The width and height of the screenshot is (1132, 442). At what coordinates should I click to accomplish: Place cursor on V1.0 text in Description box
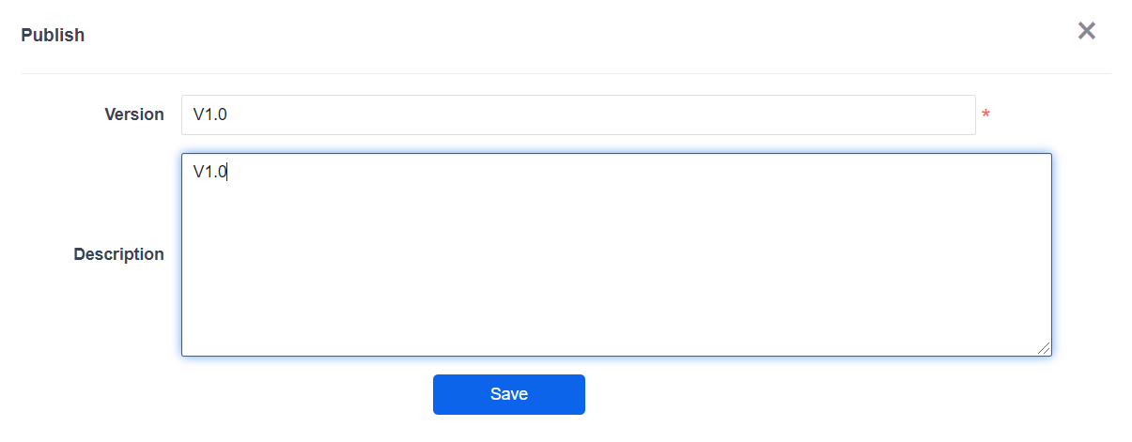click(210, 171)
